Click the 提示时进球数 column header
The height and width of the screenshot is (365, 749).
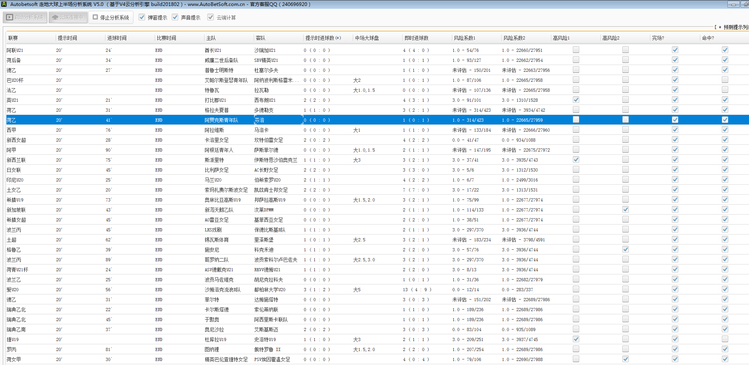323,38
